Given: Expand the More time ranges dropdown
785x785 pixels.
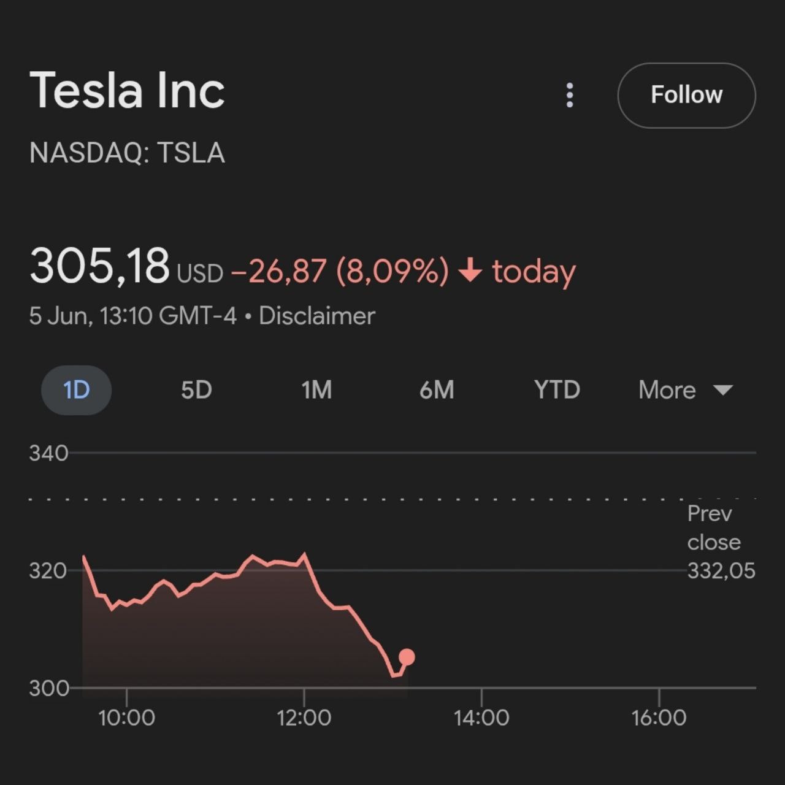Looking at the screenshot, I should coord(667,390).
